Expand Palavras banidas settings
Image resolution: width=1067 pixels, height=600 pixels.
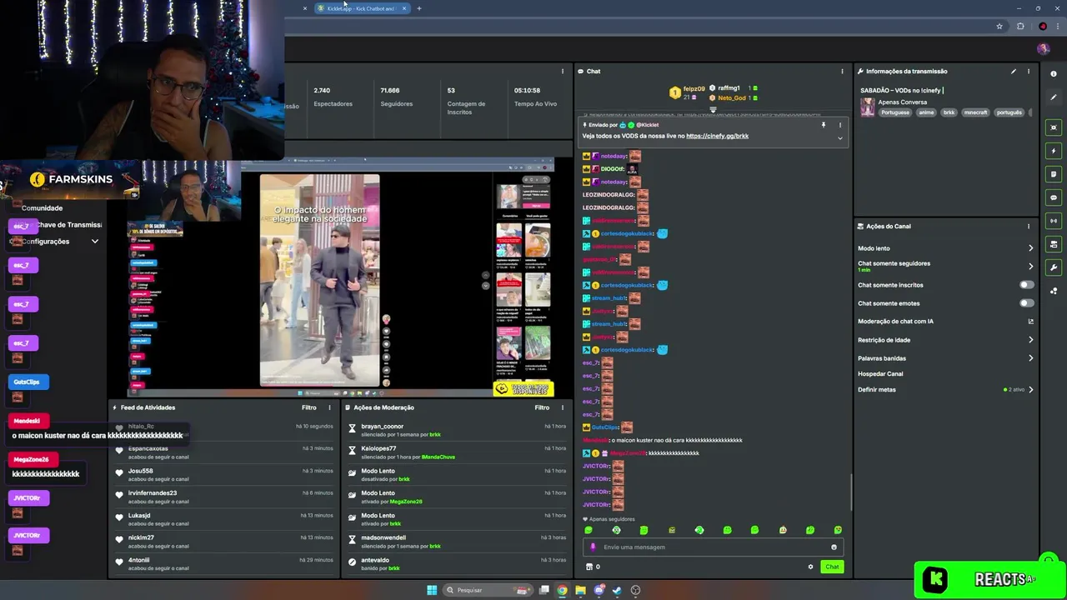click(x=1030, y=358)
